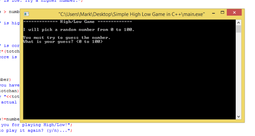Click the 'High/Low Game' header line
255x136 pixels.
click(x=78, y=21)
